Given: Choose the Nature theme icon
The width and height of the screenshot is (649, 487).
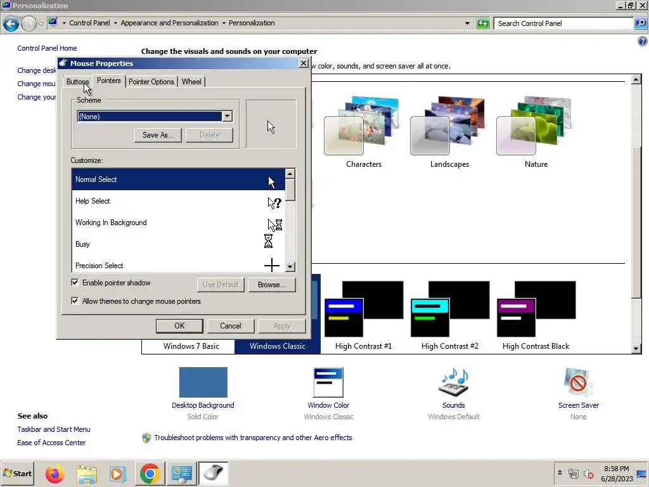Looking at the screenshot, I should [535, 126].
